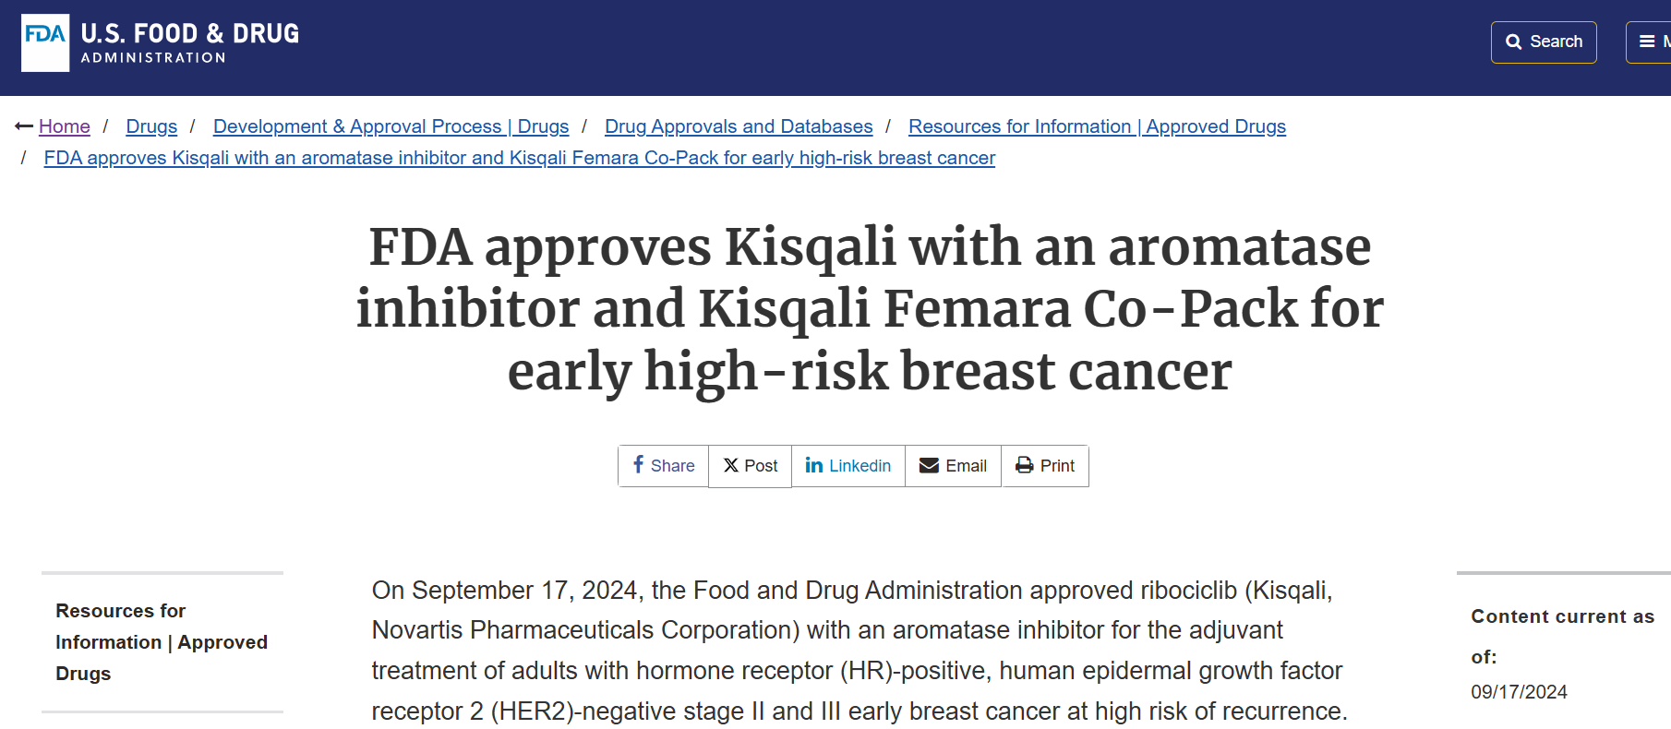Open Development & Approval Process breadcrumb
1671x729 pixels.
(391, 126)
